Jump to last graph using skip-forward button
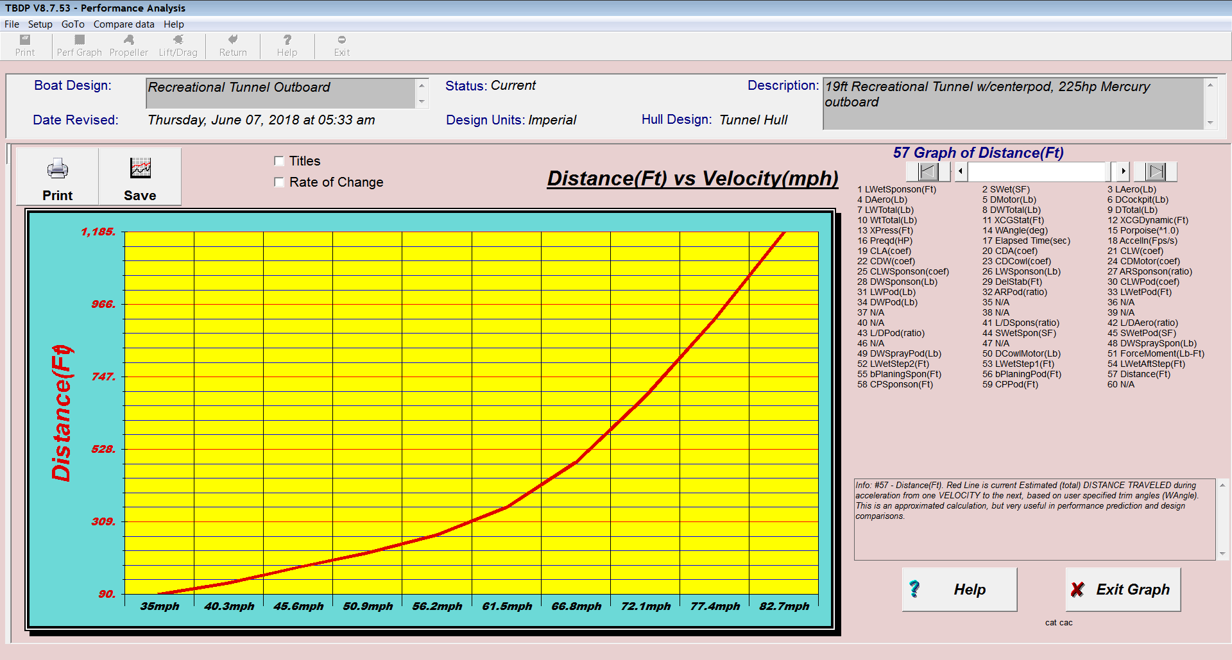This screenshot has width=1232, height=660. pyautogui.click(x=1155, y=171)
